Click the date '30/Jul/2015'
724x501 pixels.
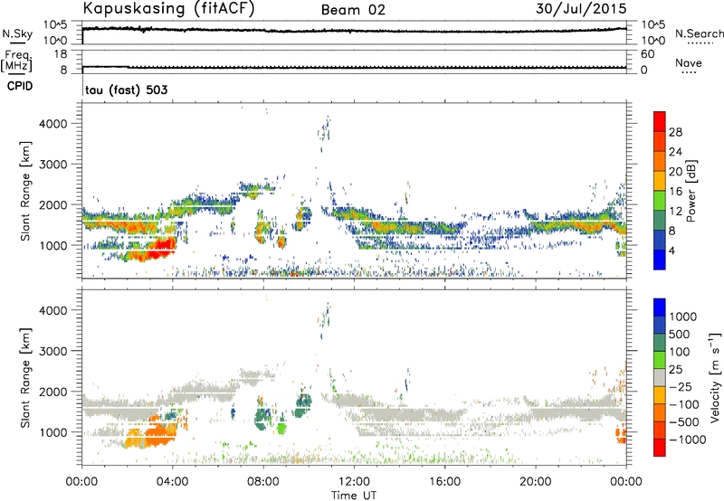click(x=581, y=9)
